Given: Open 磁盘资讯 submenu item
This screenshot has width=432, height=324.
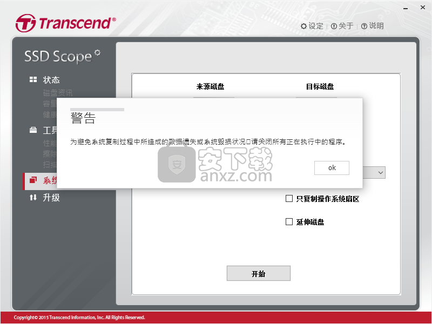Looking at the screenshot, I should [58, 93].
